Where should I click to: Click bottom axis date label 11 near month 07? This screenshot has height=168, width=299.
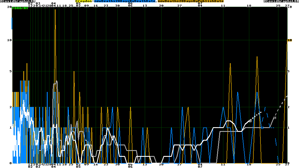[223, 164]
